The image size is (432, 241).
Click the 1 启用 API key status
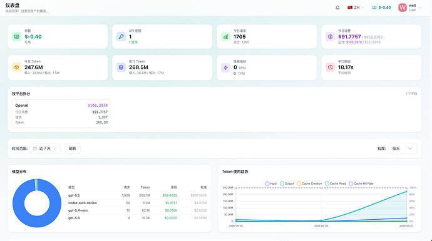click(x=133, y=42)
